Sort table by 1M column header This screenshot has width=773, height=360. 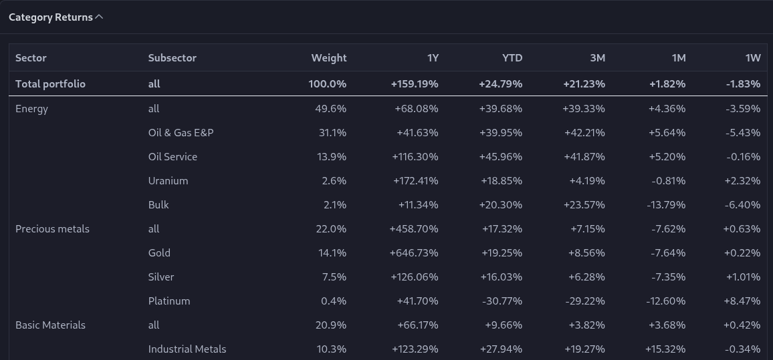(678, 58)
